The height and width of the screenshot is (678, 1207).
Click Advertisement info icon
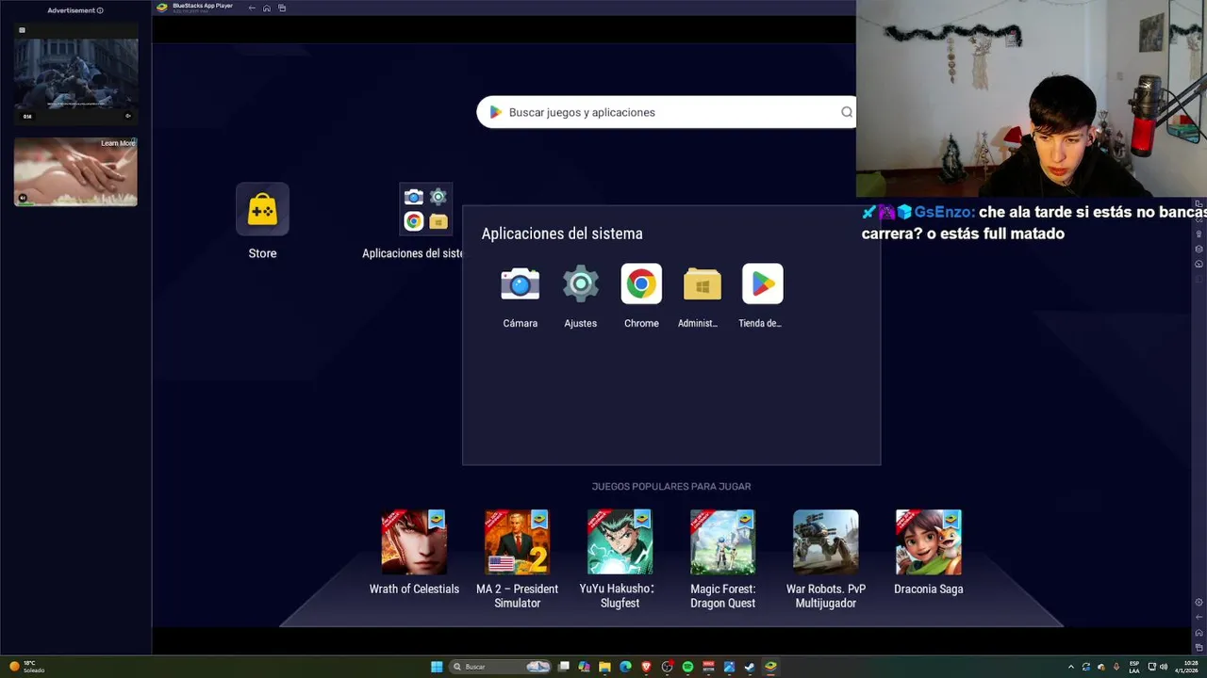pos(100,10)
